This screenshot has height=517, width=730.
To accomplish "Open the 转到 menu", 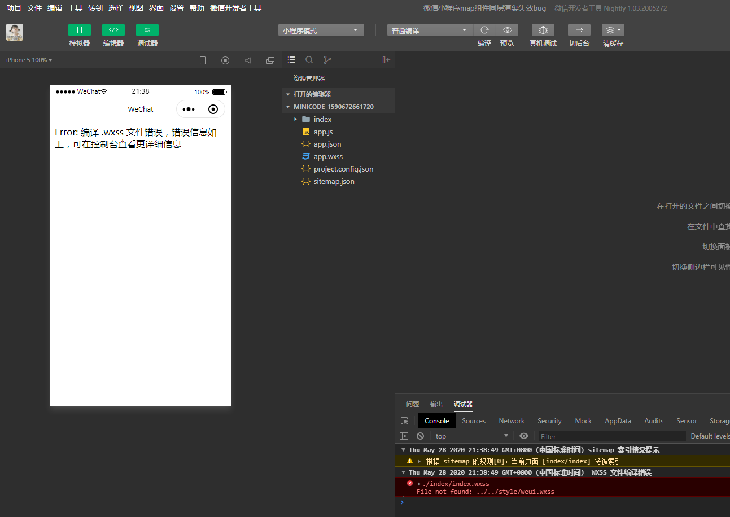I will [95, 8].
